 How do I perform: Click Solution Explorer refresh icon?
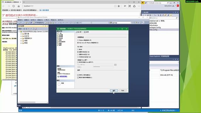pyautogui.click(x=160, y=15)
